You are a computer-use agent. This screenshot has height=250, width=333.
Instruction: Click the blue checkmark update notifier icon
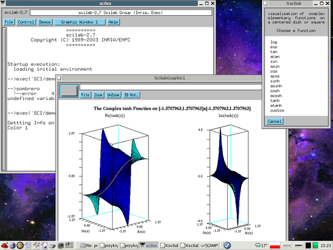[227, 246]
